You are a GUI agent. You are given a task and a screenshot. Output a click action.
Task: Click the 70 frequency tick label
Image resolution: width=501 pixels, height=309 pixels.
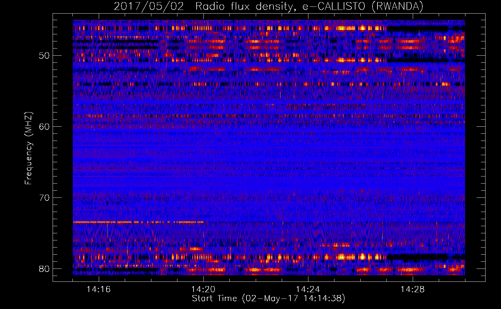click(x=44, y=198)
